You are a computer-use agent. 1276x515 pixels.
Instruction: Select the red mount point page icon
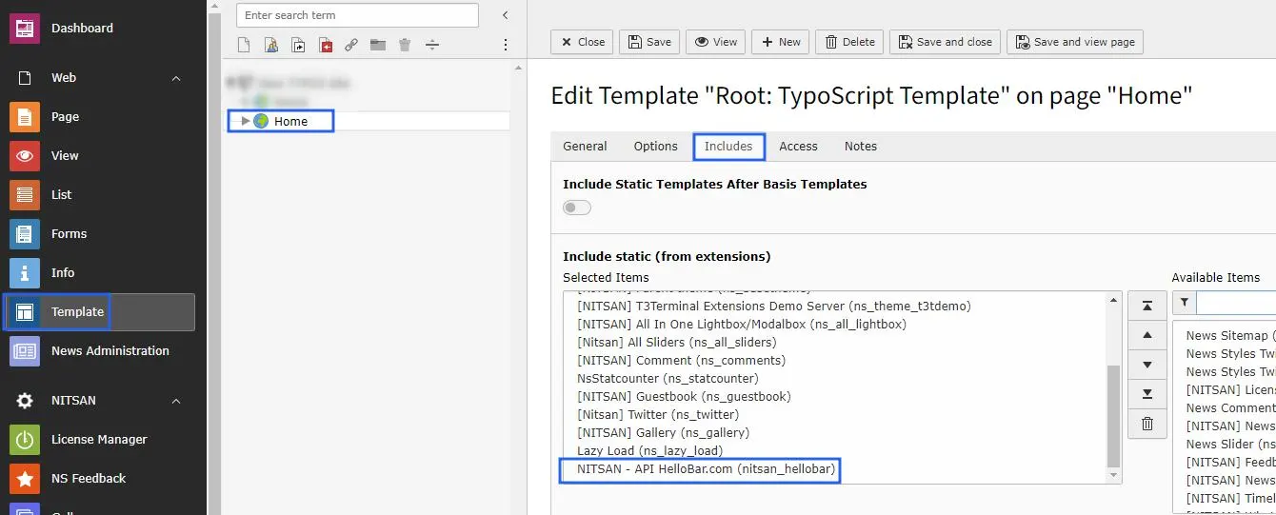pyautogui.click(x=326, y=45)
